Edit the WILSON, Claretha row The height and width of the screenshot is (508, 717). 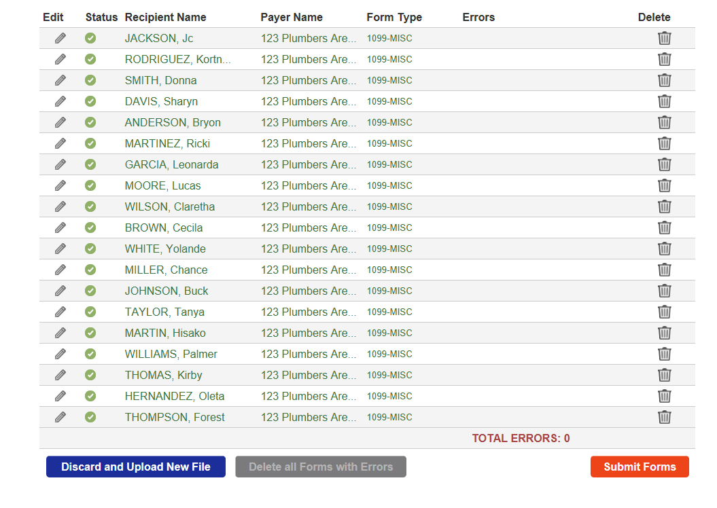(60, 206)
